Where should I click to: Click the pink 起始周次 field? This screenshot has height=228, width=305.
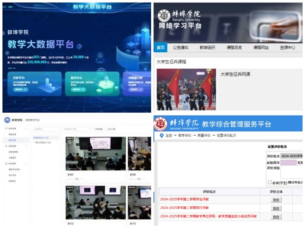pyautogui.click(x=288, y=162)
